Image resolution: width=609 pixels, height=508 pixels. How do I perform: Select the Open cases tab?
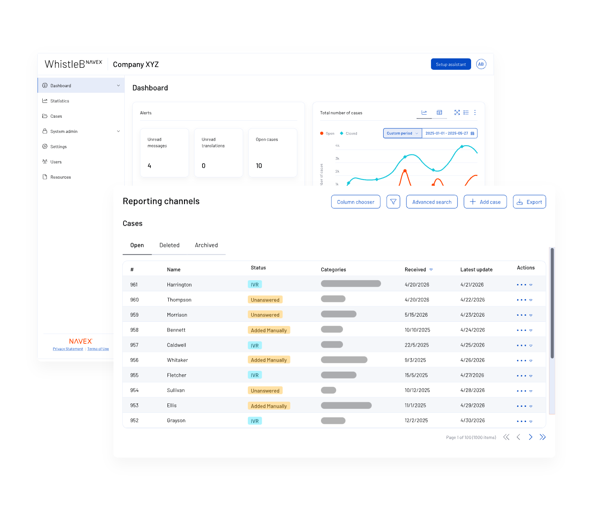pyautogui.click(x=137, y=245)
